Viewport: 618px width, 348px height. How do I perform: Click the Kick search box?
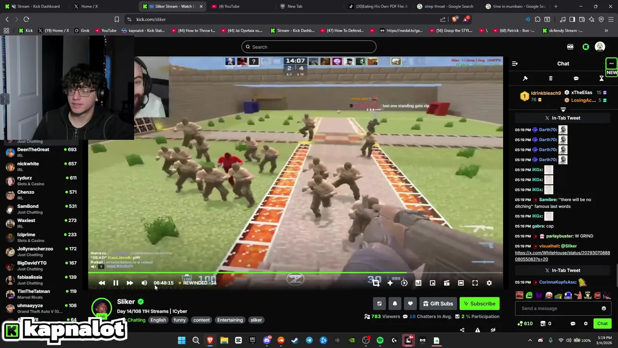click(x=309, y=47)
